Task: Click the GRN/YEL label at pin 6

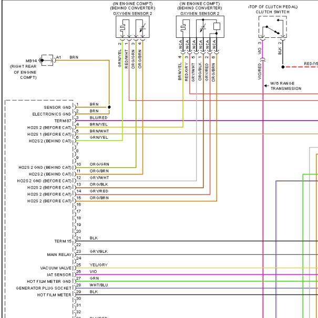Action: tap(99, 138)
